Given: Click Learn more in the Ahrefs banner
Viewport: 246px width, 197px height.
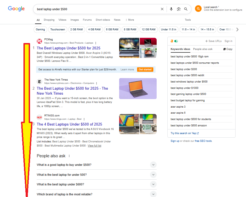Looking at the screenshot, I should coord(127,70).
